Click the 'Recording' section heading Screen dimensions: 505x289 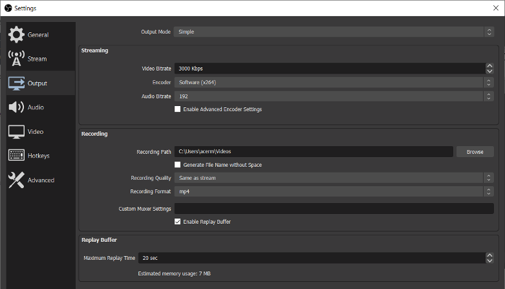(94, 134)
